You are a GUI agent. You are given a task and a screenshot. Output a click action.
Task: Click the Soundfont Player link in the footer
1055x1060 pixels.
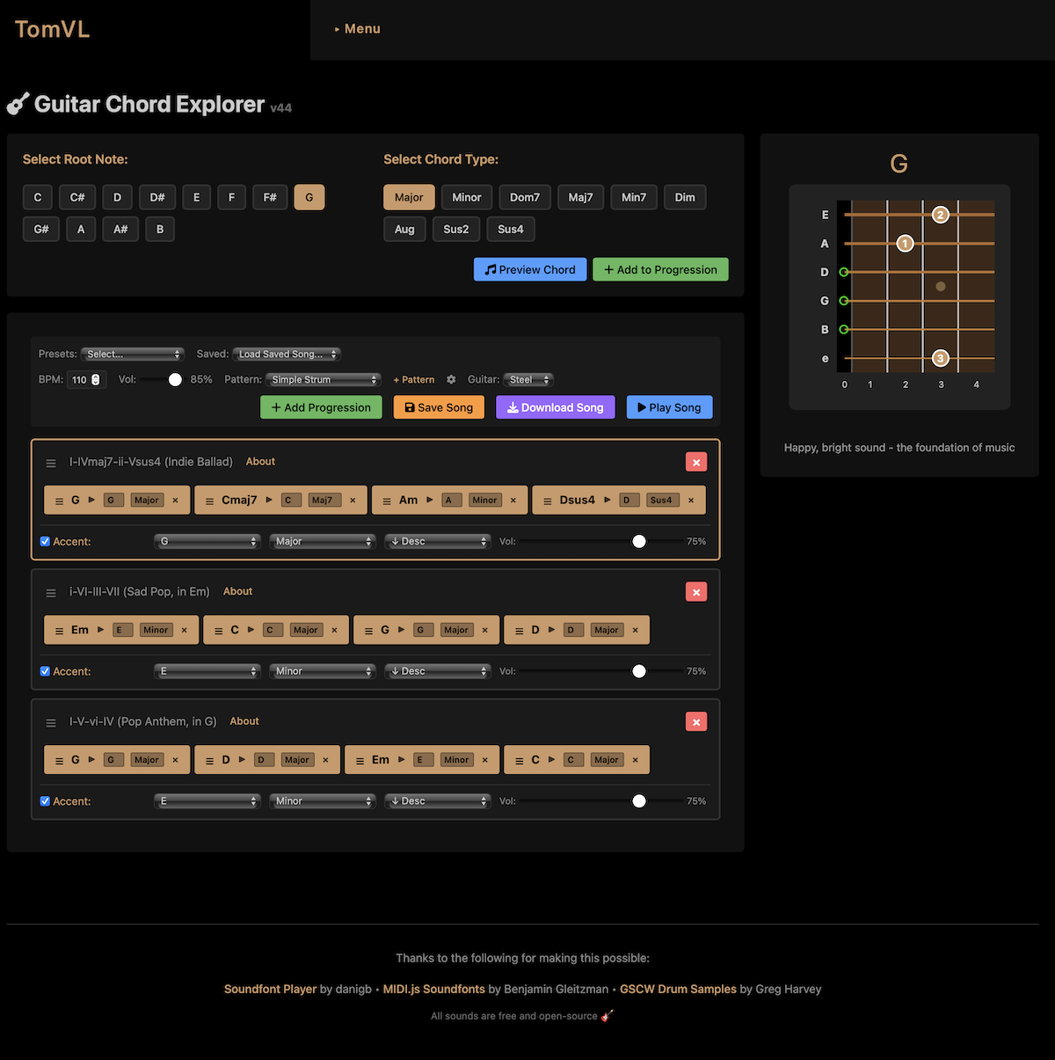(270, 989)
